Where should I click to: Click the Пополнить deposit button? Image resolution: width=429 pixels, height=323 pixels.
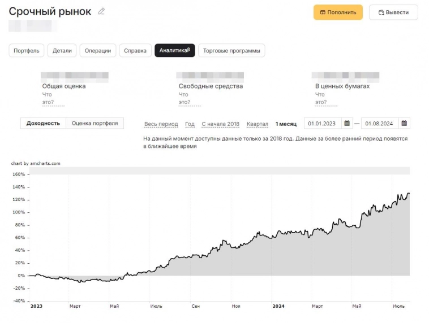pos(338,12)
